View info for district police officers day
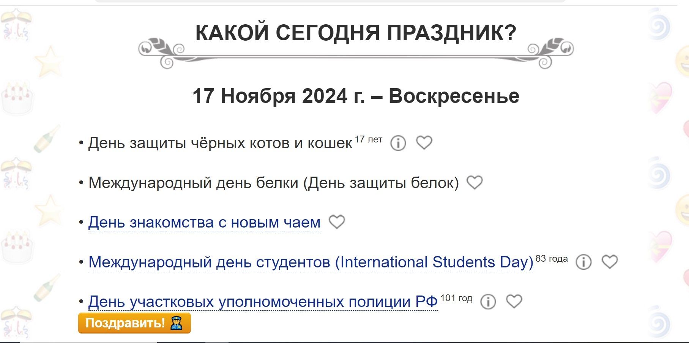Viewport: 689px width, 343px height. click(x=488, y=302)
